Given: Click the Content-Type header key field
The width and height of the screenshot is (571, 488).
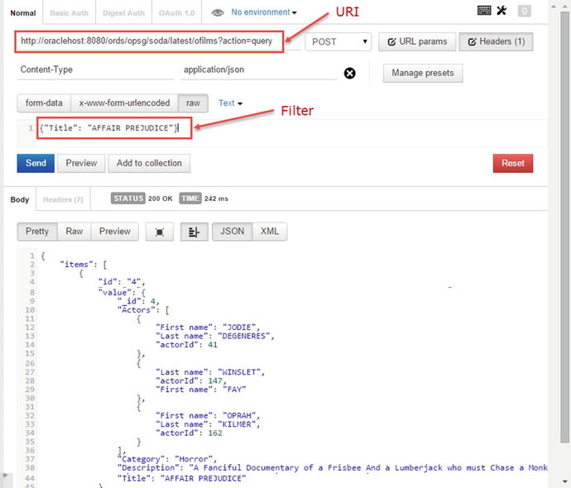Looking at the screenshot, I should 95,69.
